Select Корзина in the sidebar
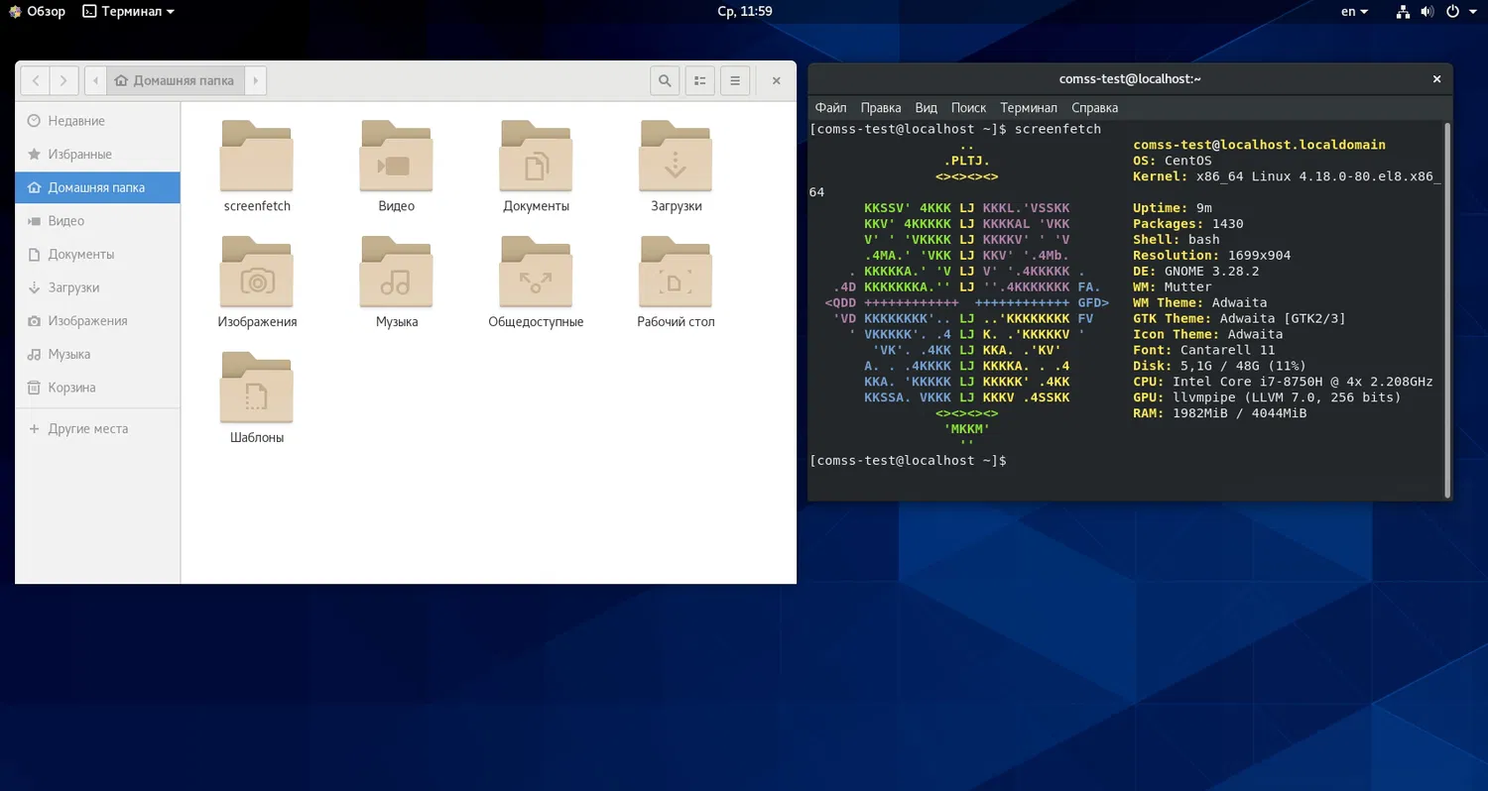The width and height of the screenshot is (1488, 791). (x=71, y=388)
